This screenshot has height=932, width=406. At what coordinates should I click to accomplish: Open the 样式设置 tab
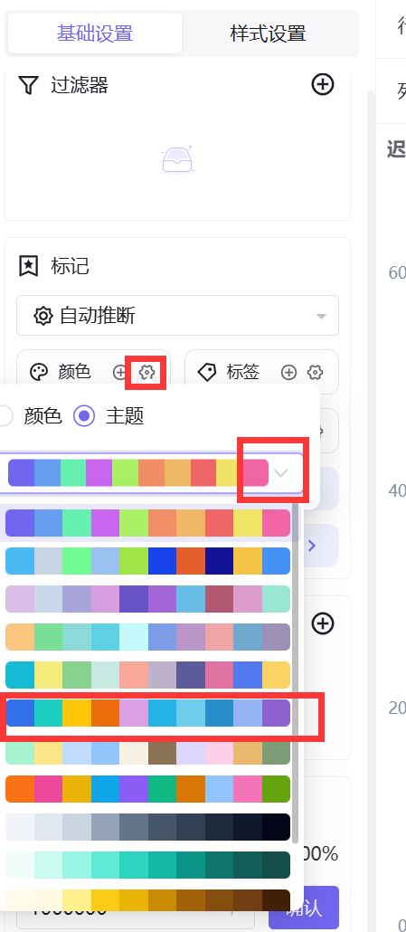[x=268, y=33]
